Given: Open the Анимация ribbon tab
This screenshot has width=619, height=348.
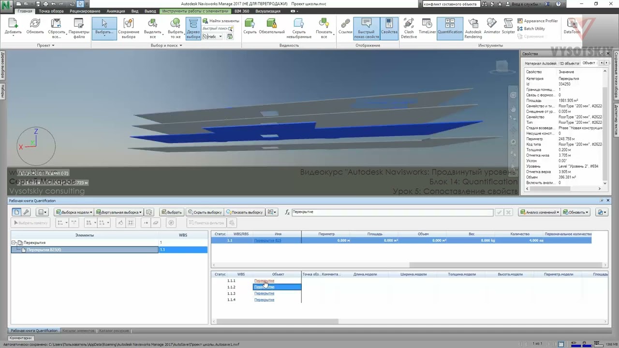Looking at the screenshot, I should pos(116,11).
